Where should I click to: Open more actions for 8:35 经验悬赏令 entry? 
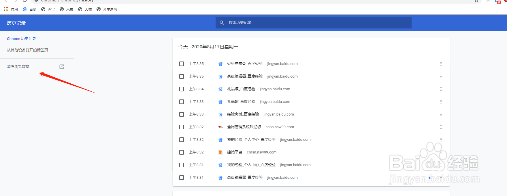441,64
